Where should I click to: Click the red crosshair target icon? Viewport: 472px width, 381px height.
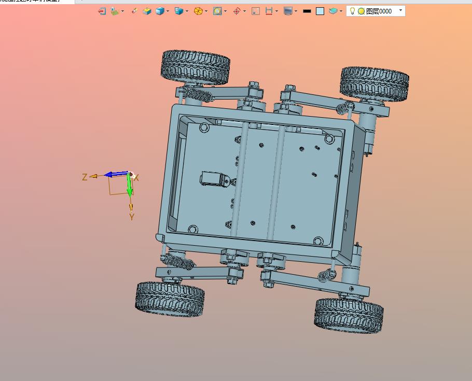click(x=237, y=11)
